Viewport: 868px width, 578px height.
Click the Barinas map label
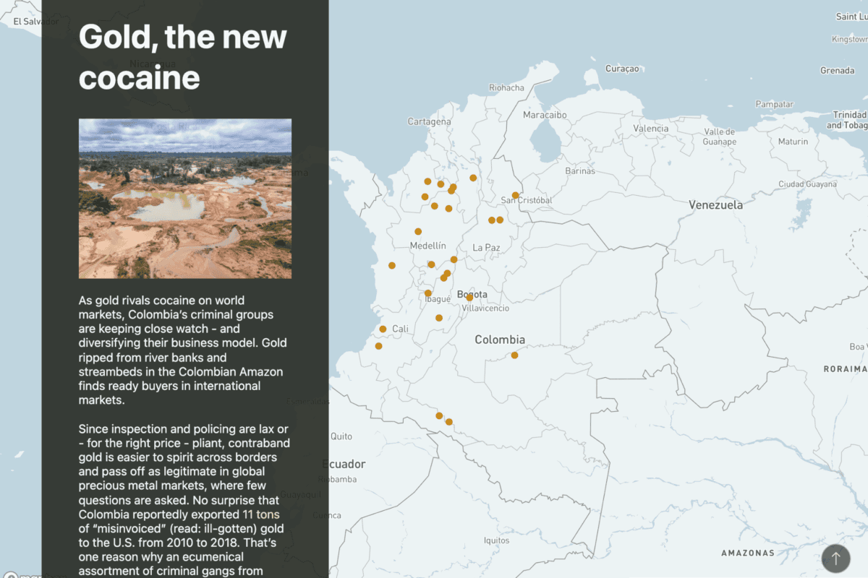click(x=580, y=171)
